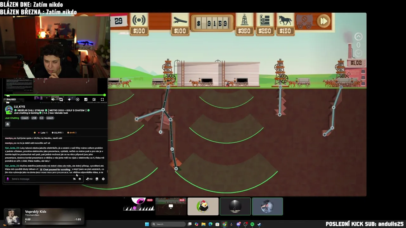Open stream stats icon in player
406x228 pixels.
[86, 99]
